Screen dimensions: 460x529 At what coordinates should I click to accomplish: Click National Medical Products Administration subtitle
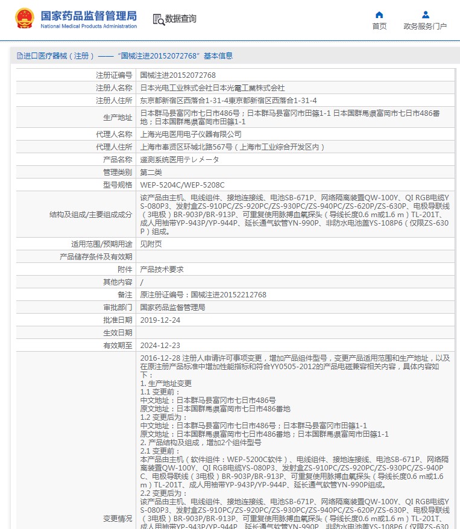point(89,27)
